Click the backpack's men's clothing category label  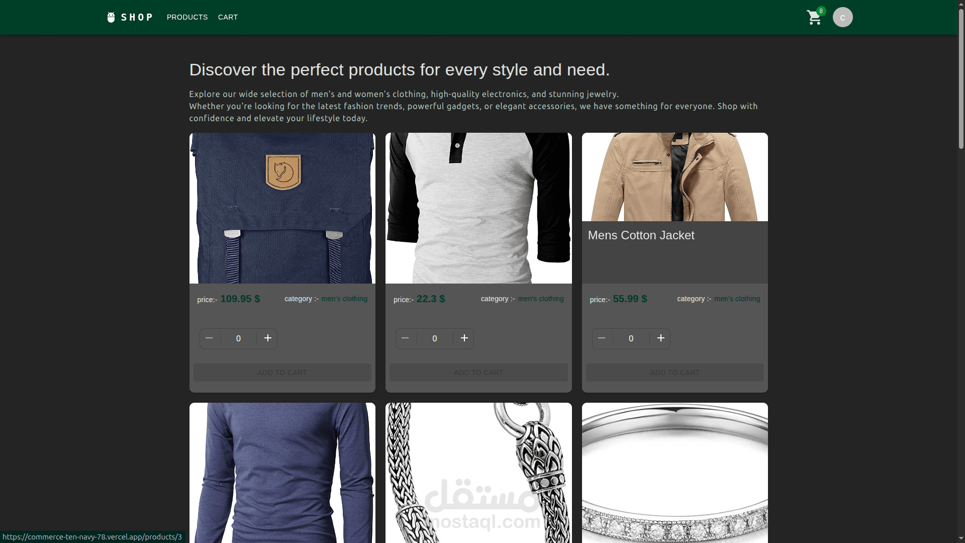pos(344,299)
